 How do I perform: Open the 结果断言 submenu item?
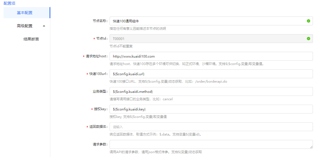tap(31, 39)
